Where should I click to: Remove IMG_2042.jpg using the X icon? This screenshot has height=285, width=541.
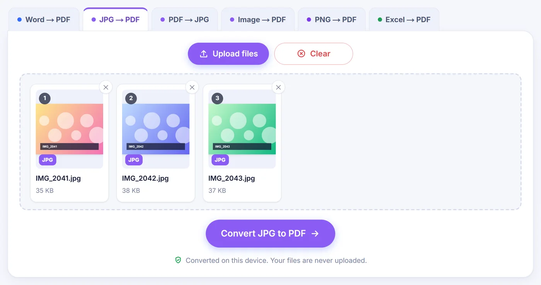[192, 87]
